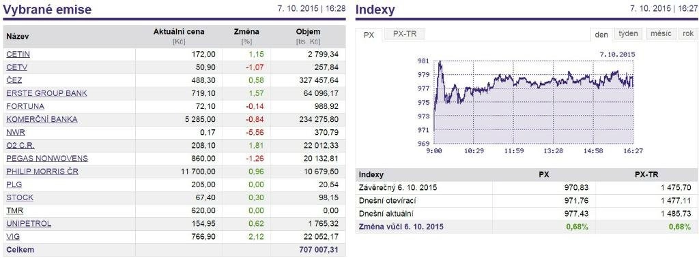Viewport: 699px width, 258px height.
Task: Select PHILIP MORRIS ČR link
Action: click(x=42, y=172)
